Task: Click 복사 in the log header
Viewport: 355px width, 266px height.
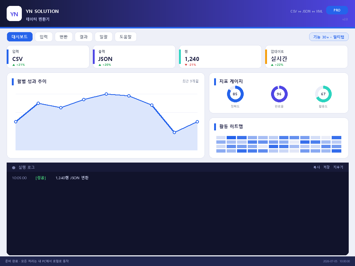Action: [x=317, y=167]
